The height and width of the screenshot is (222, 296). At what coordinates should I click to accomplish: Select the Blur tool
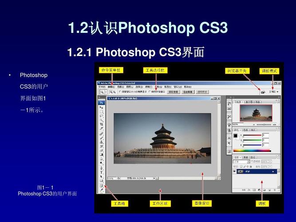101,159
